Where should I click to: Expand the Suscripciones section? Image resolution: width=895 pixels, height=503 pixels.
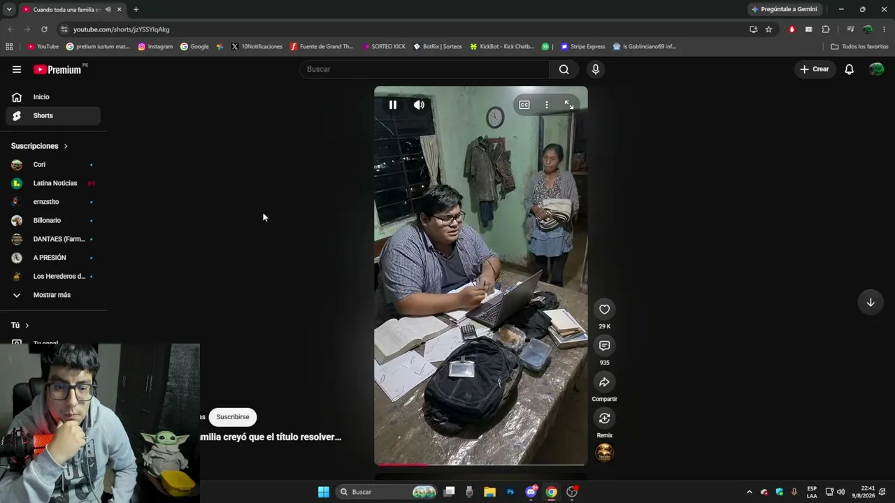pos(40,146)
